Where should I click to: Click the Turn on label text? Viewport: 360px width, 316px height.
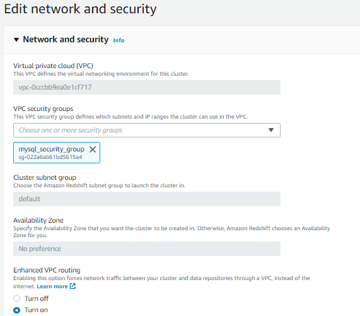37,310
